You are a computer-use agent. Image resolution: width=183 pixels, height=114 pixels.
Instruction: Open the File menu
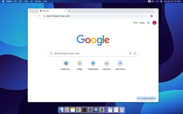pos(15,1)
